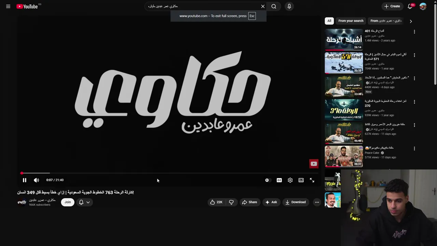Viewport: 437px width, 246px height.
Task: Play the 26:14 thumbnail video
Action: [x=344, y=39]
